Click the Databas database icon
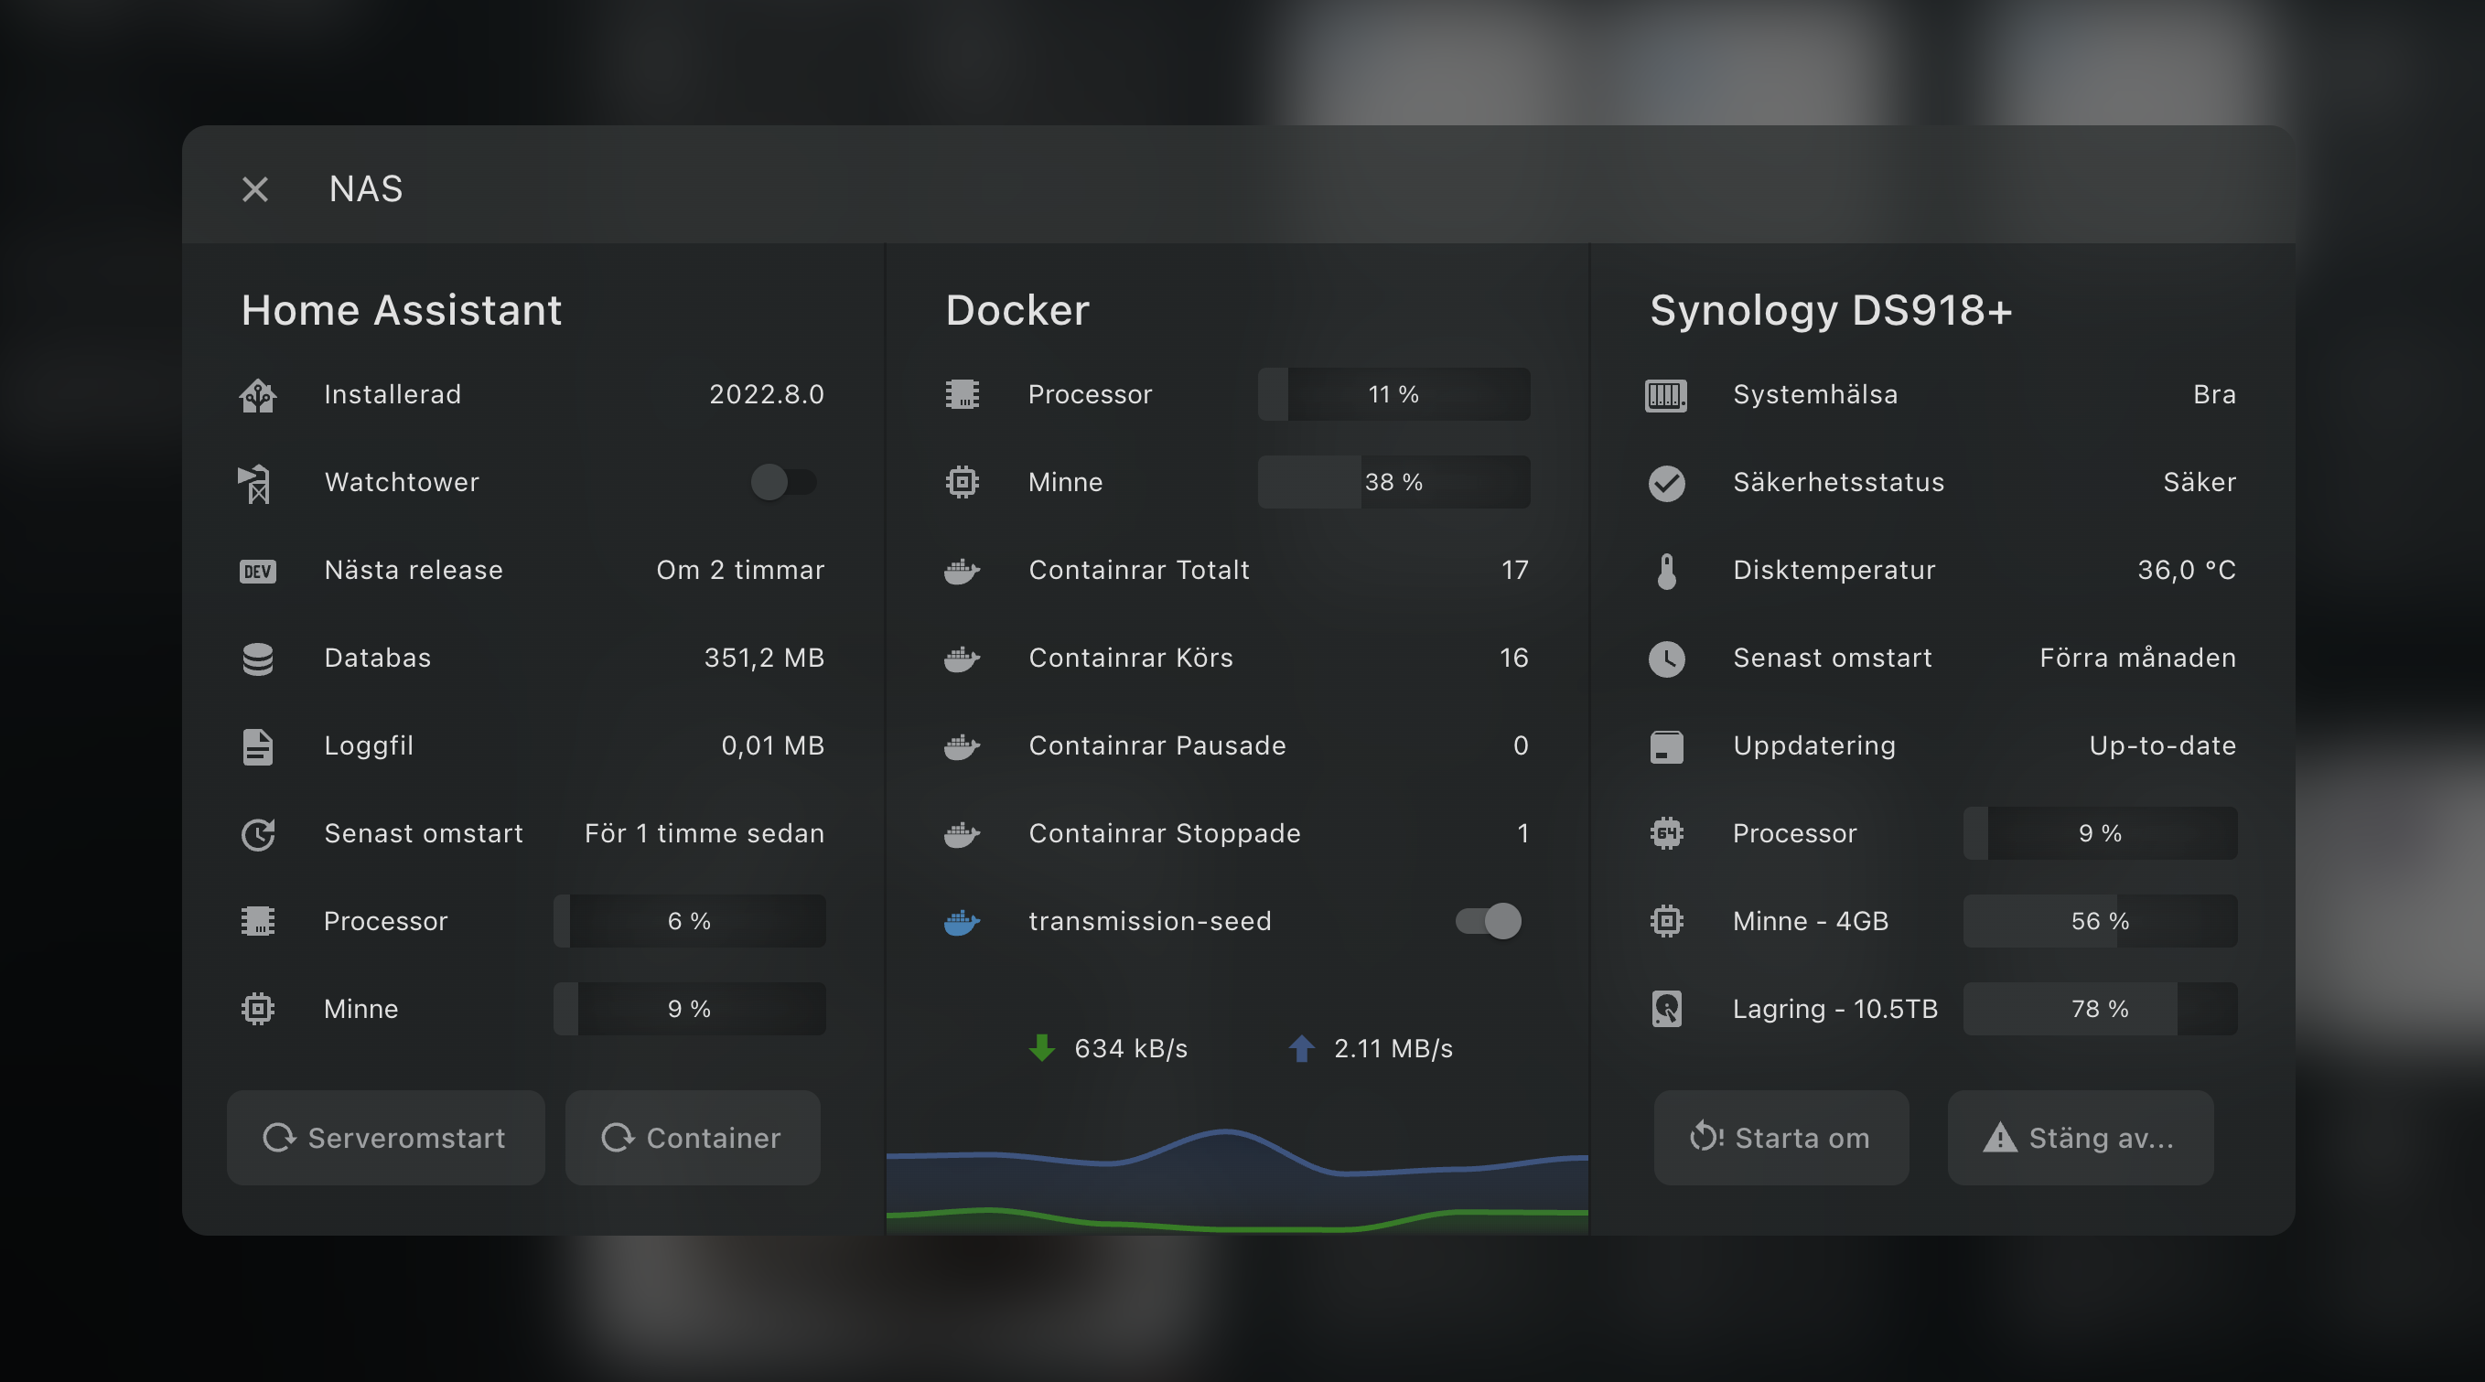This screenshot has width=2485, height=1382. (x=258, y=659)
